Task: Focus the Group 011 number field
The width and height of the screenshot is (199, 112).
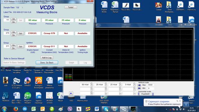Action: pyautogui.click(x=7, y=46)
